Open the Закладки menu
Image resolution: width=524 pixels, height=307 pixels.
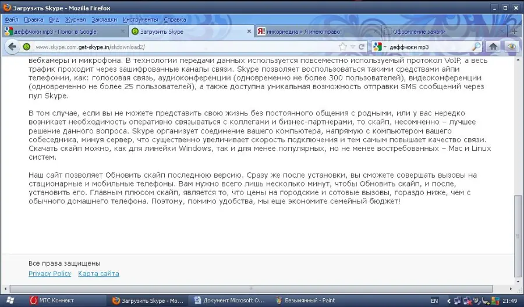pos(104,19)
